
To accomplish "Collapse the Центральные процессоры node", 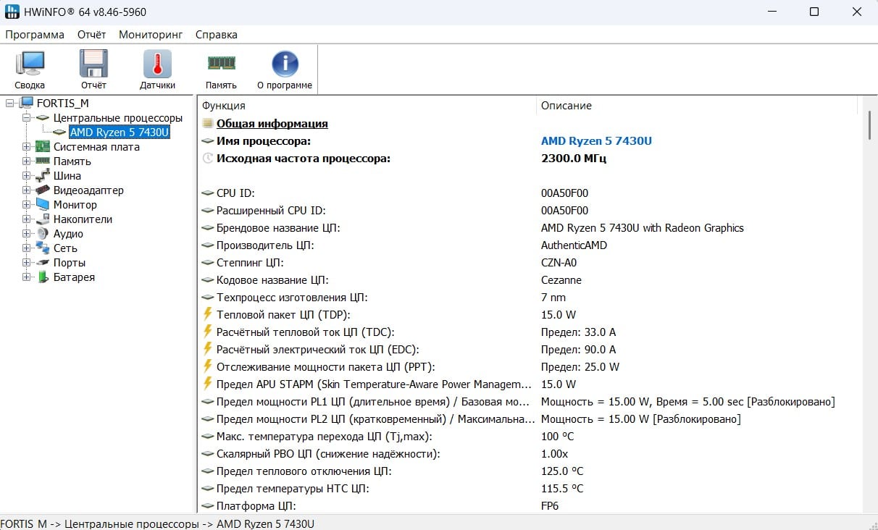I will pos(27,117).
